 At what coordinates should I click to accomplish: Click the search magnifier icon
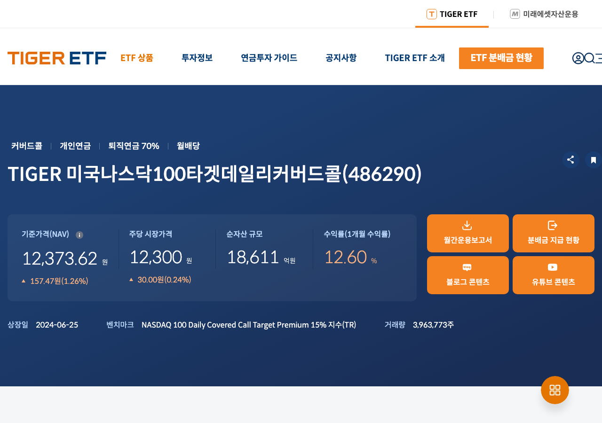pyautogui.click(x=589, y=58)
